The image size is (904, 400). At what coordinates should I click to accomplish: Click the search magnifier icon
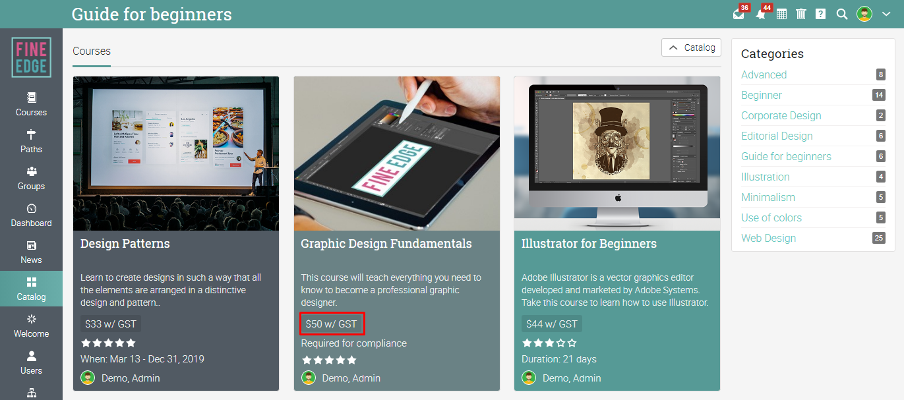(x=841, y=14)
